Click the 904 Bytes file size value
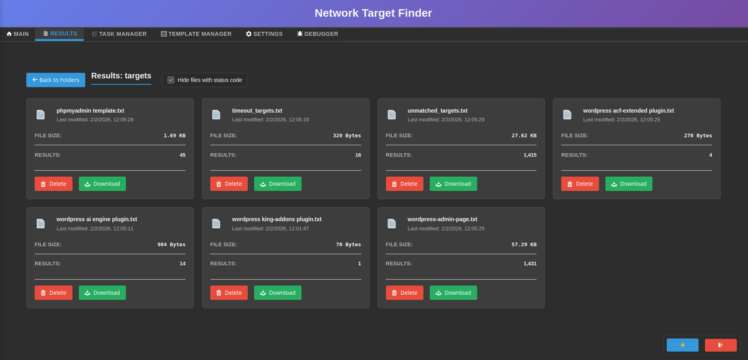Screen dimensions: 748x360 coord(171,244)
